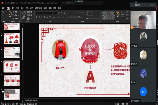Toggle the AutoSave switch
The image size is (158, 105).
coord(13,3)
